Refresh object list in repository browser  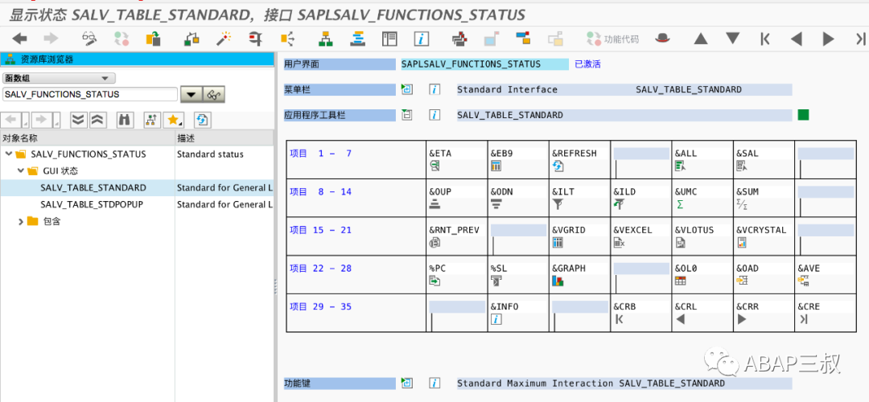click(x=202, y=119)
